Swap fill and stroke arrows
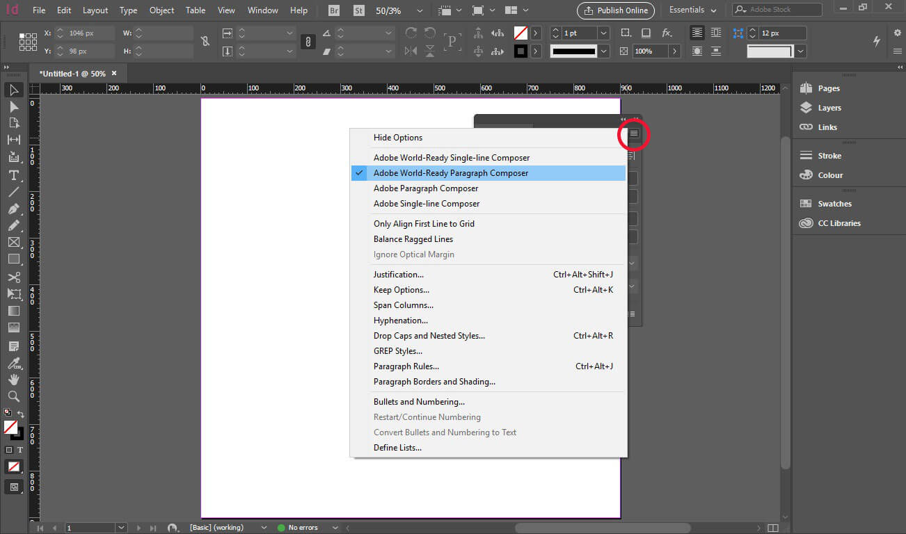 20,414
